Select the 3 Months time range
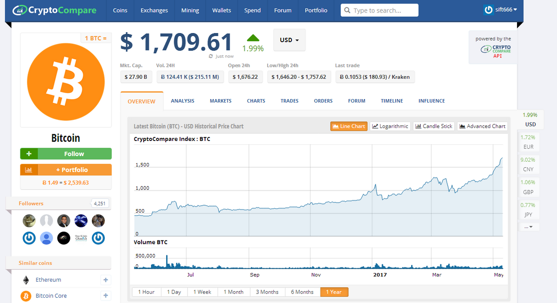 tap(267, 292)
